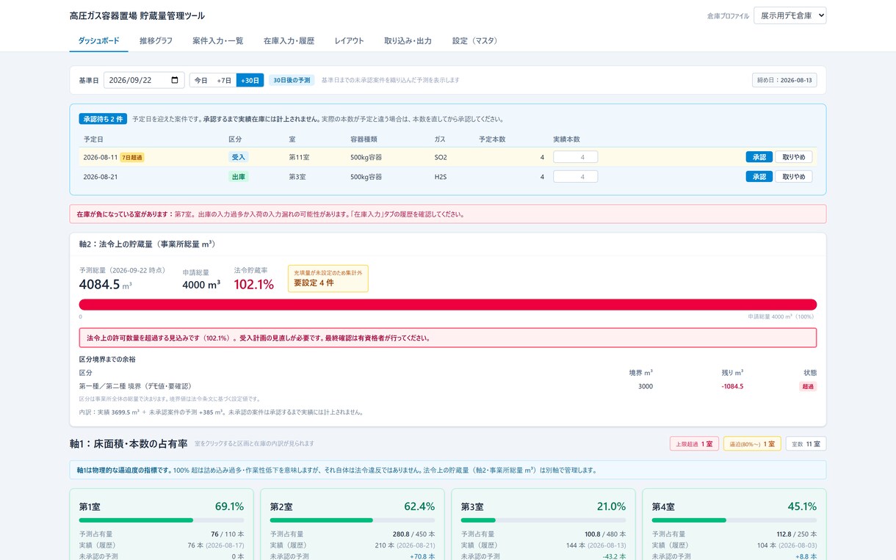Click the 締め日：2026-08-13 label
Viewport: 896px width, 560px height.
tap(784, 80)
